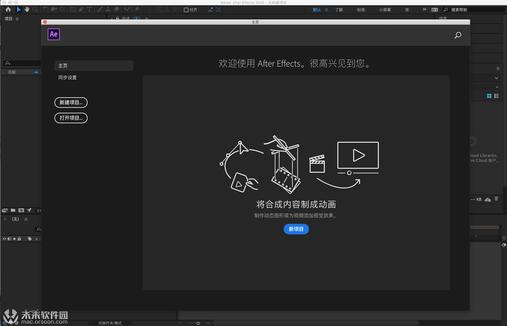Toggle the lock column icon in timeline
507x326 pixels.
pos(19,239)
